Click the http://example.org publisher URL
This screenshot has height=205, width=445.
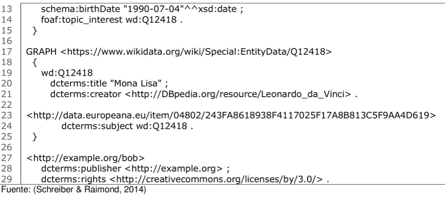[x=174, y=169]
